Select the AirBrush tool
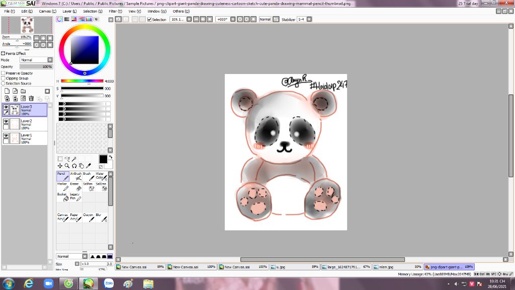The height and width of the screenshot is (290, 515). pos(75,176)
